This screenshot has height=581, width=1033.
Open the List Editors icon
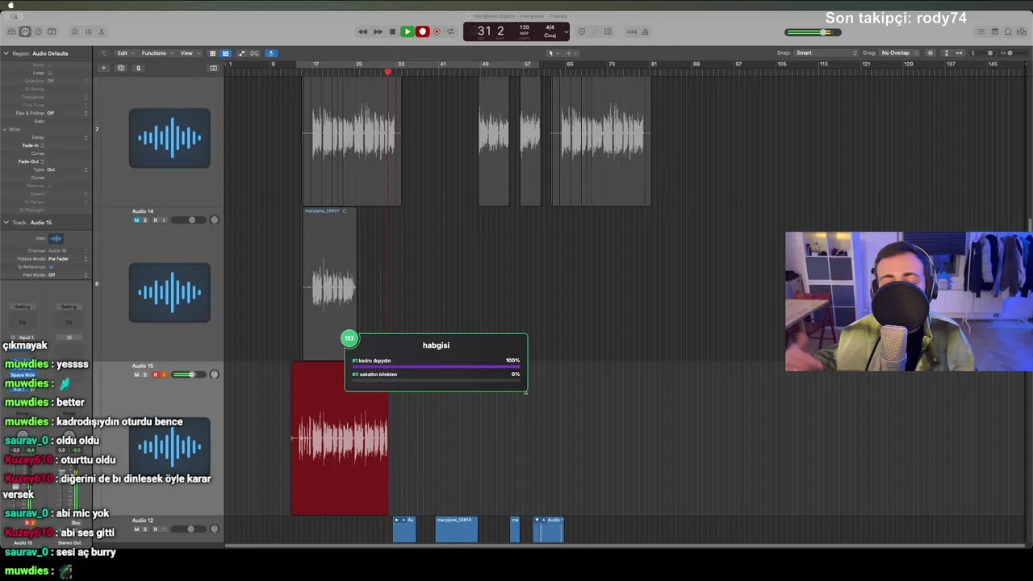tap(981, 31)
